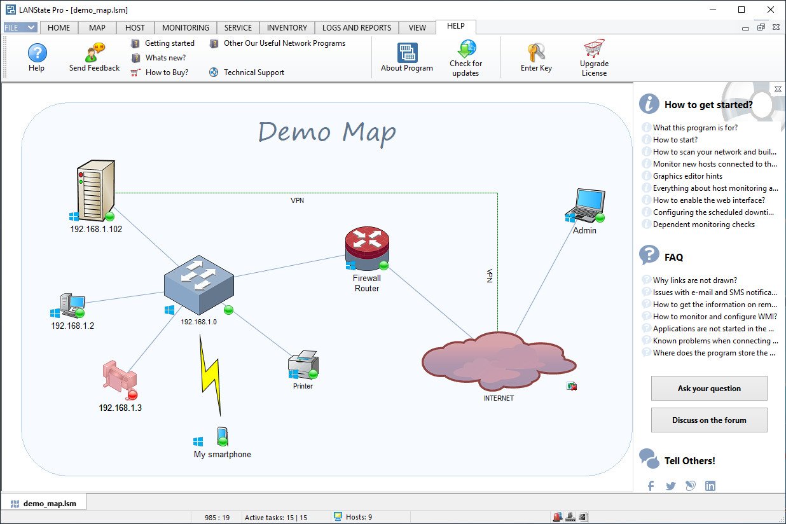Click Check for updates icon
Image resolution: width=786 pixels, height=524 pixels.
pyautogui.click(x=466, y=49)
